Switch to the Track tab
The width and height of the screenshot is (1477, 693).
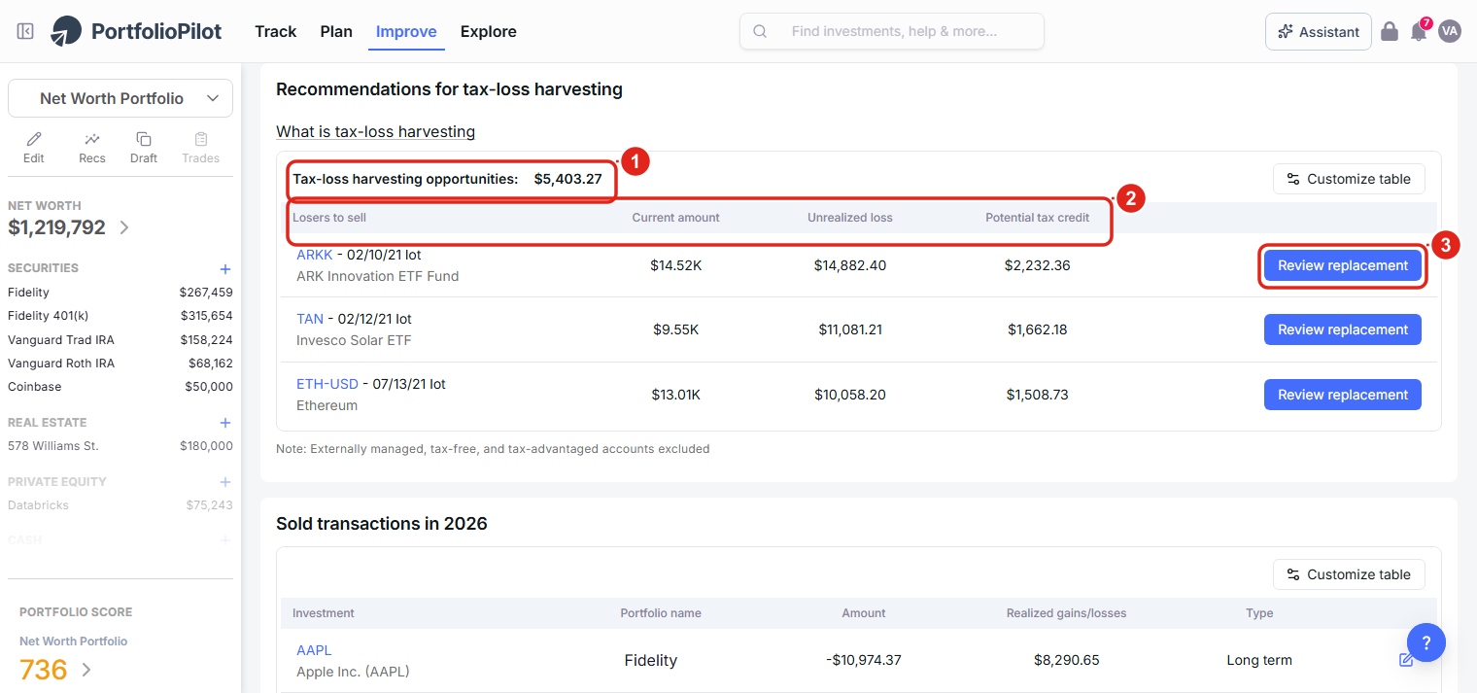(x=275, y=31)
